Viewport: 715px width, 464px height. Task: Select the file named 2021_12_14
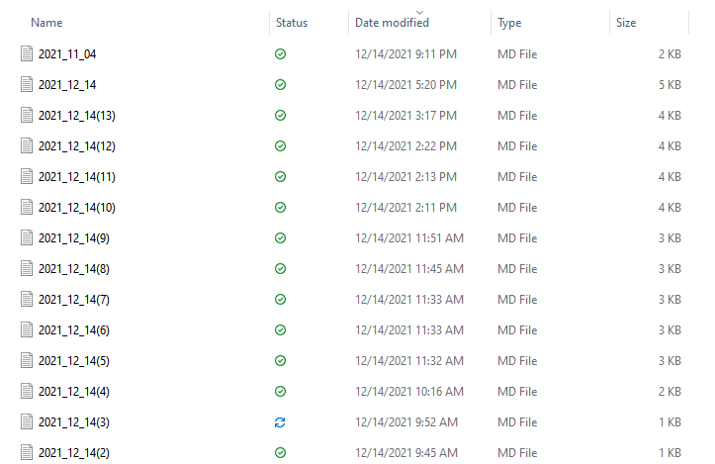click(67, 85)
